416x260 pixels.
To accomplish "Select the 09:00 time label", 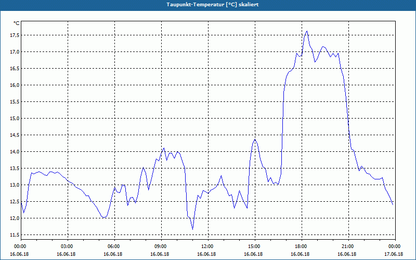I will tap(160, 246).
